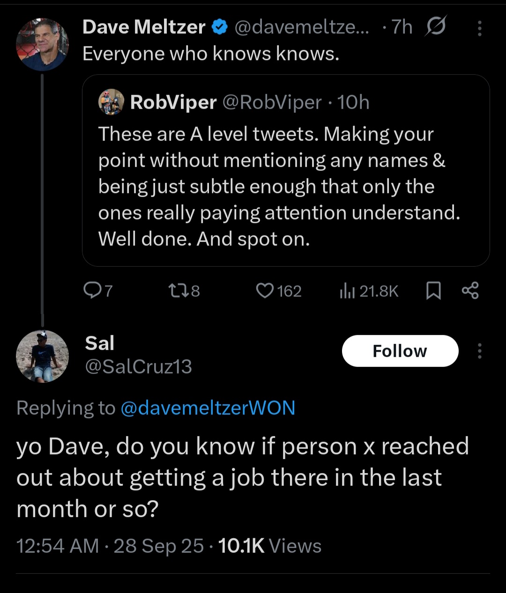Bookmark Dave Meltzer's tweet
This screenshot has width=506, height=593.
click(x=433, y=291)
